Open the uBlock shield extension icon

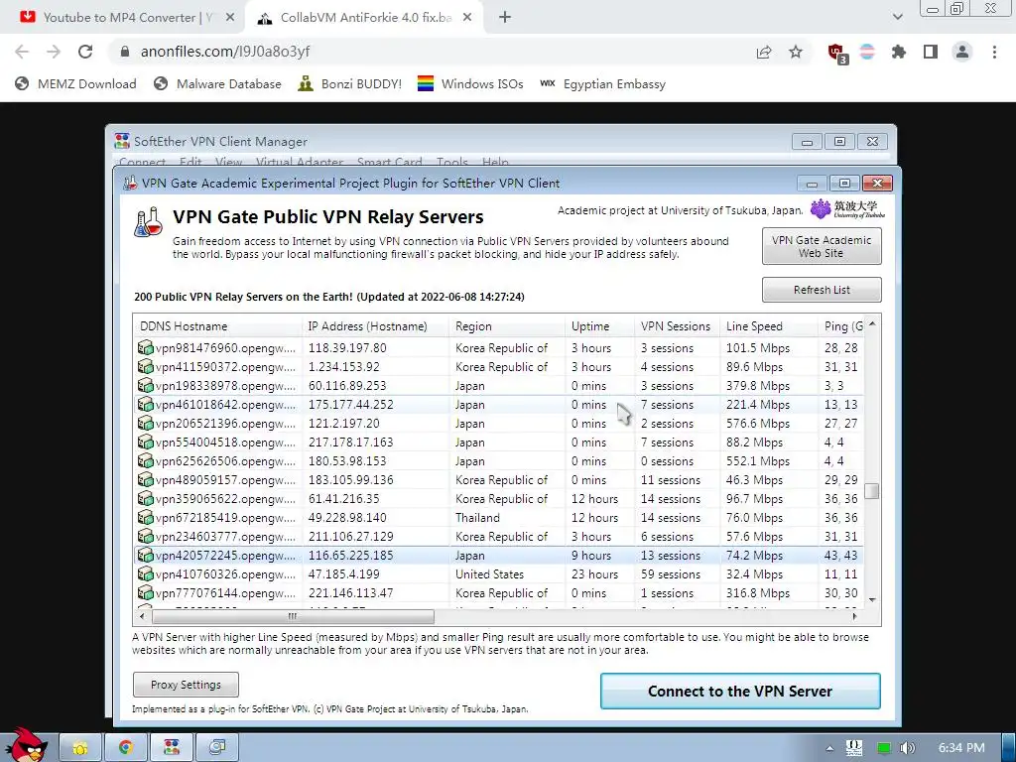pyautogui.click(x=837, y=53)
